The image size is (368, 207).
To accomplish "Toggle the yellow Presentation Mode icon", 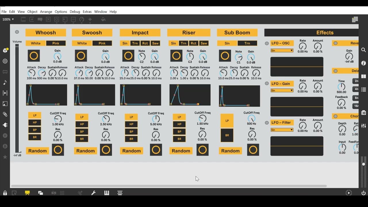I will point(27,193).
